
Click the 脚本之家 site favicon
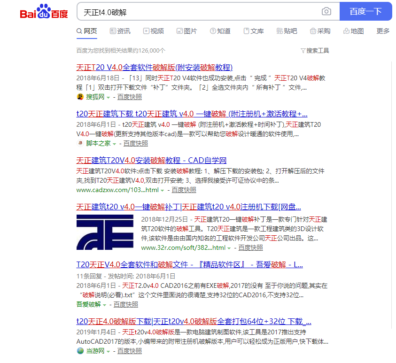coord(80,143)
